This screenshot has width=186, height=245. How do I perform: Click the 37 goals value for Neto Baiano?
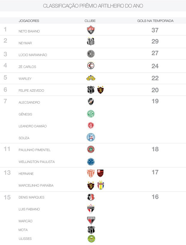coord(155,30)
